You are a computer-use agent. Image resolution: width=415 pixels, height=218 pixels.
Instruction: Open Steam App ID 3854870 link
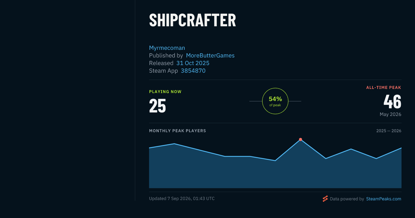[x=193, y=71]
